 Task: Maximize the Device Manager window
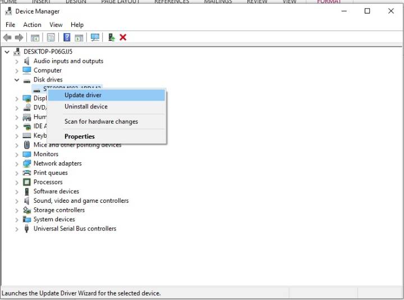pos(367,11)
